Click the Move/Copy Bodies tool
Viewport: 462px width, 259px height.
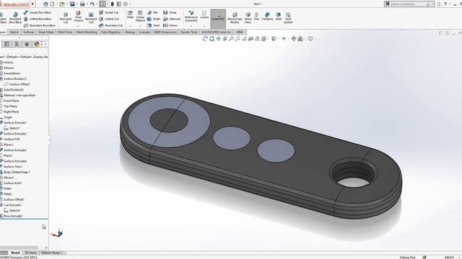[235, 18]
